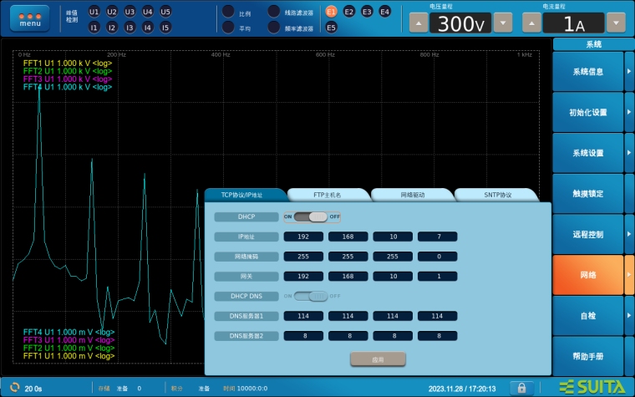Increase voltage range with the up arrow
This screenshot has width=635, height=397.
pos(418,22)
